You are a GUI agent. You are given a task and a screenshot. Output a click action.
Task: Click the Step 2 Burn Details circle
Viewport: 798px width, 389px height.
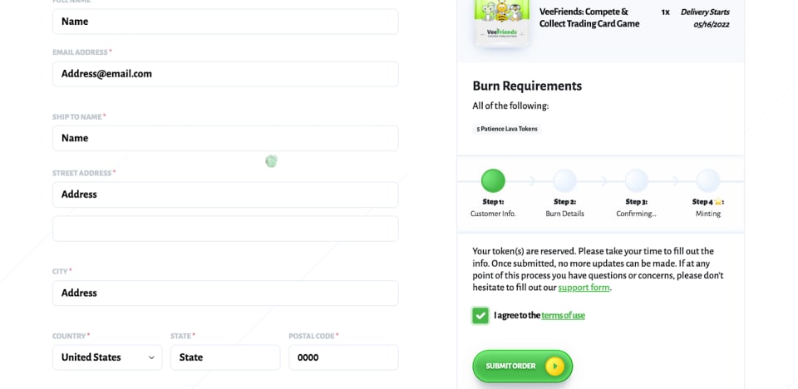pos(564,180)
